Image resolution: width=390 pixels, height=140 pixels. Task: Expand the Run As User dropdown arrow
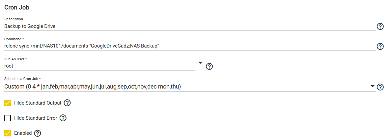(x=201, y=63)
